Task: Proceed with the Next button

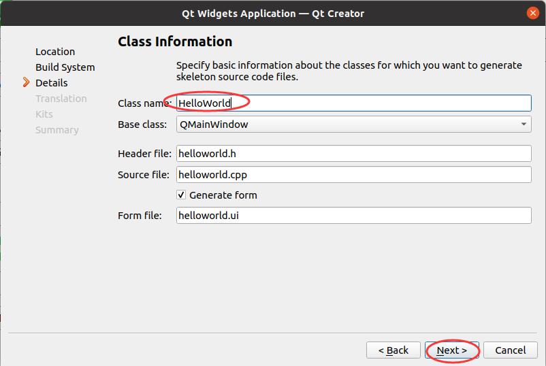Action: click(451, 350)
